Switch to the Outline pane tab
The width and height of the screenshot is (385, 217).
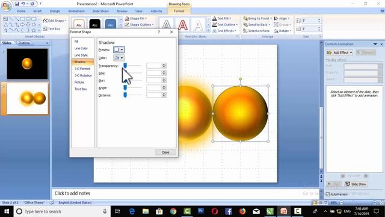click(24, 43)
